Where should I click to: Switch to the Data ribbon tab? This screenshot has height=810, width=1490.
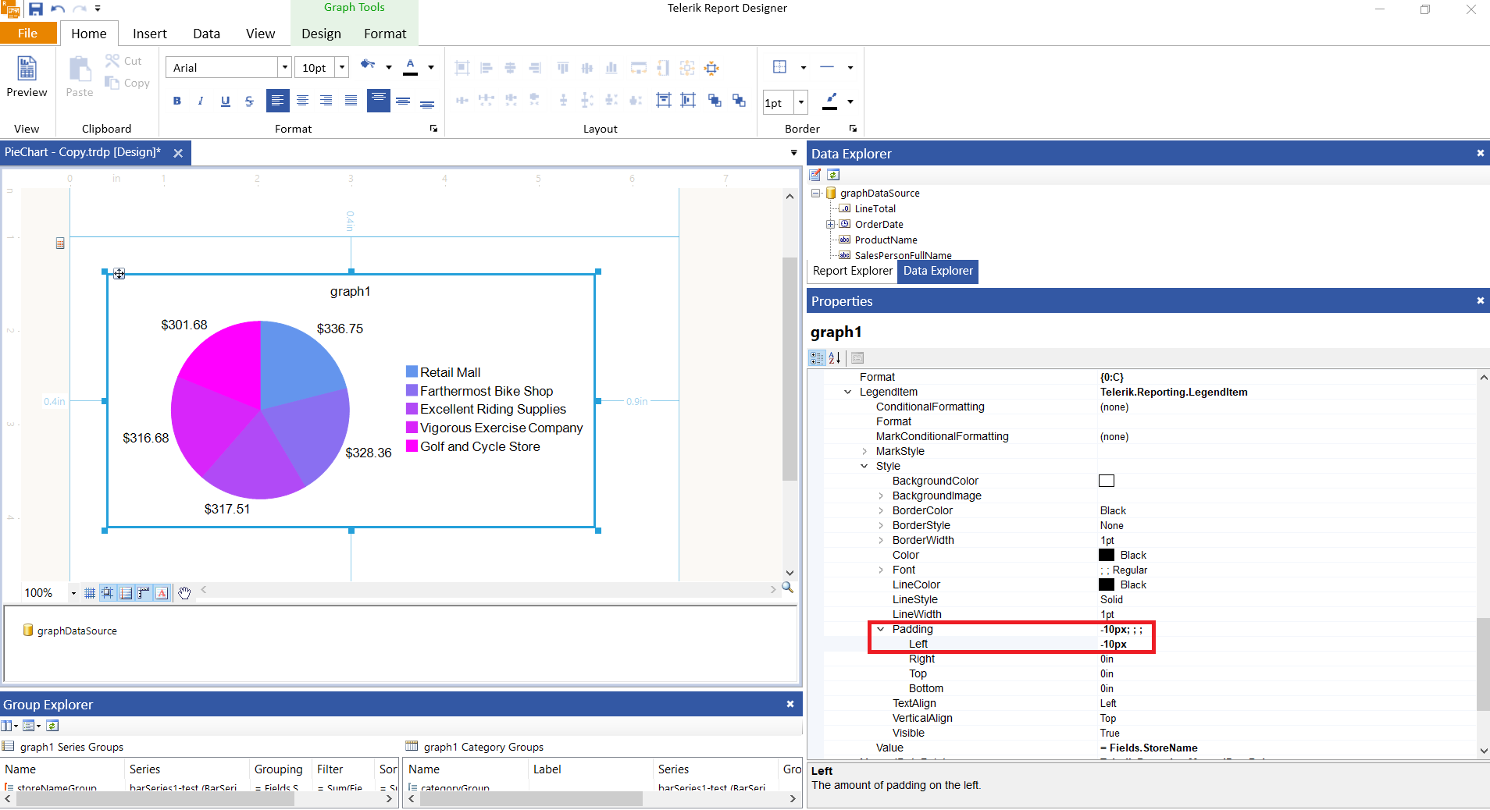(x=206, y=34)
